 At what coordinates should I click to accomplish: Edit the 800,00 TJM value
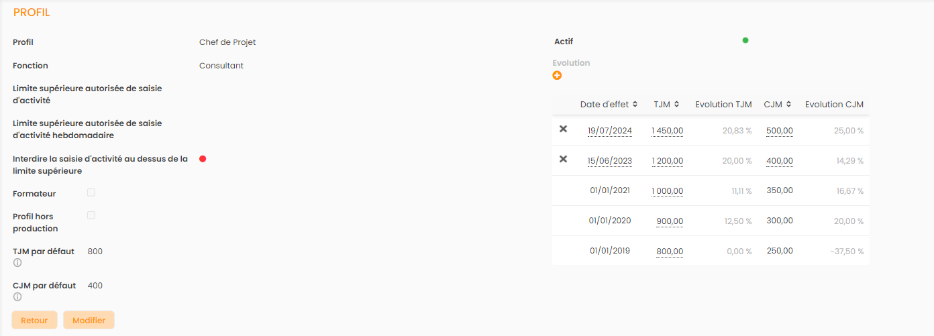tap(670, 251)
